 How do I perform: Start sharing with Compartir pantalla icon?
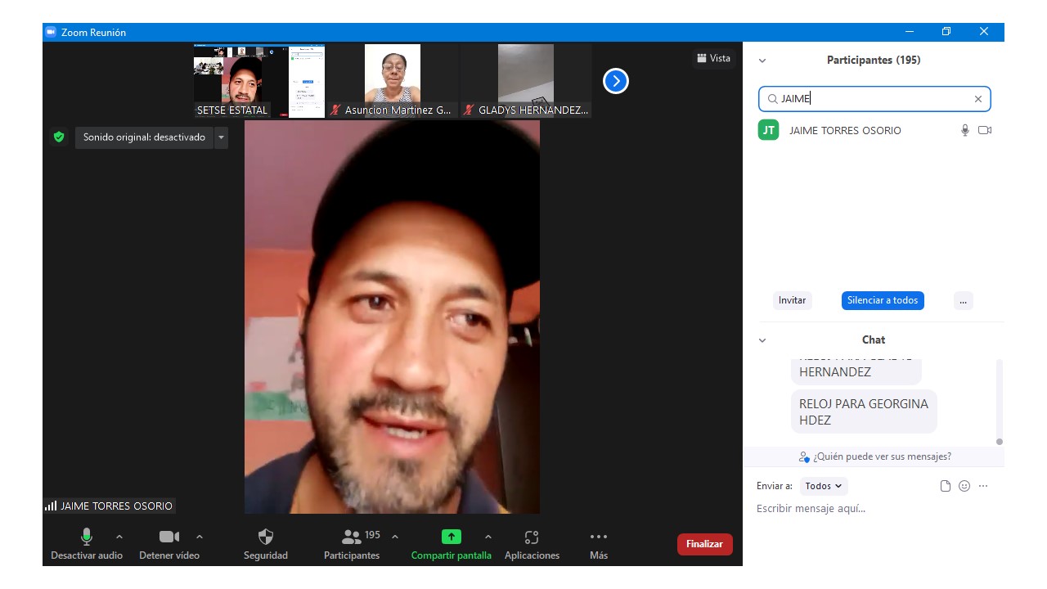coord(452,537)
